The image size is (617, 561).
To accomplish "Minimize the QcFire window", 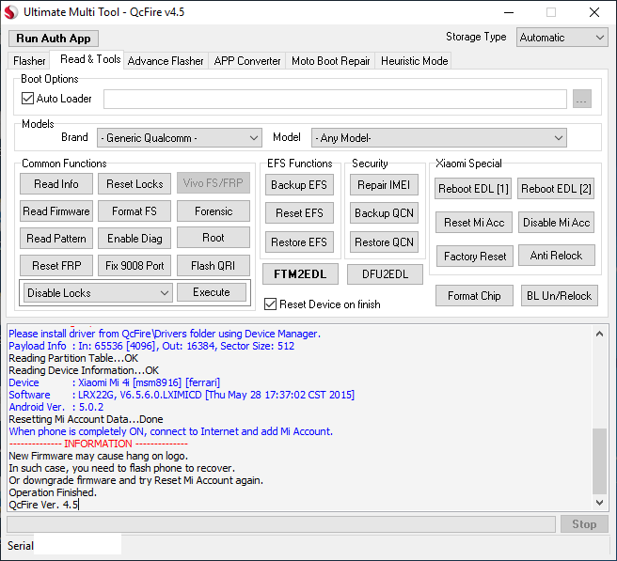I will tap(509, 12).
